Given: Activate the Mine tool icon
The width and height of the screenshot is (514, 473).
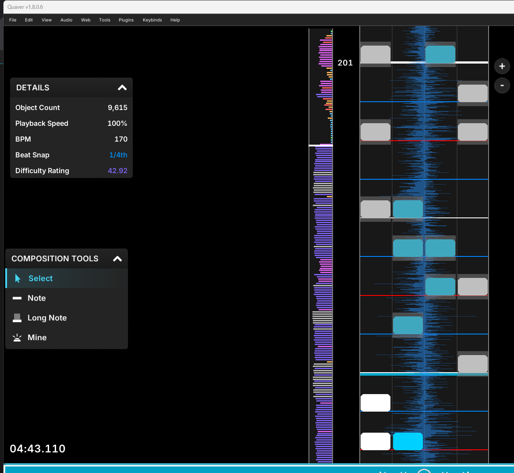Looking at the screenshot, I should click(17, 338).
